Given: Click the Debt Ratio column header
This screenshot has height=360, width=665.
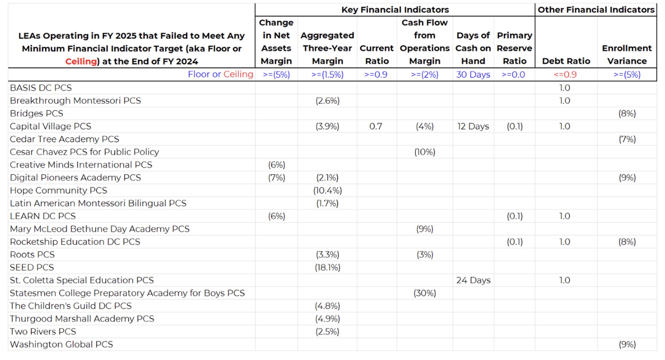Looking at the screenshot, I should point(566,61).
